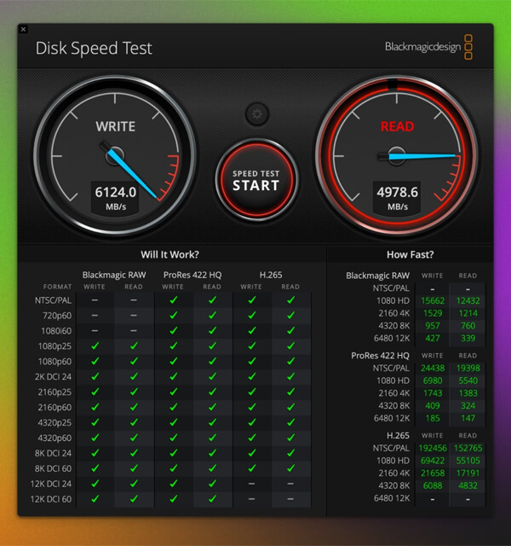
Task: Click the 192456 H.265 NTSC/PAL write value
Action: [x=433, y=448]
